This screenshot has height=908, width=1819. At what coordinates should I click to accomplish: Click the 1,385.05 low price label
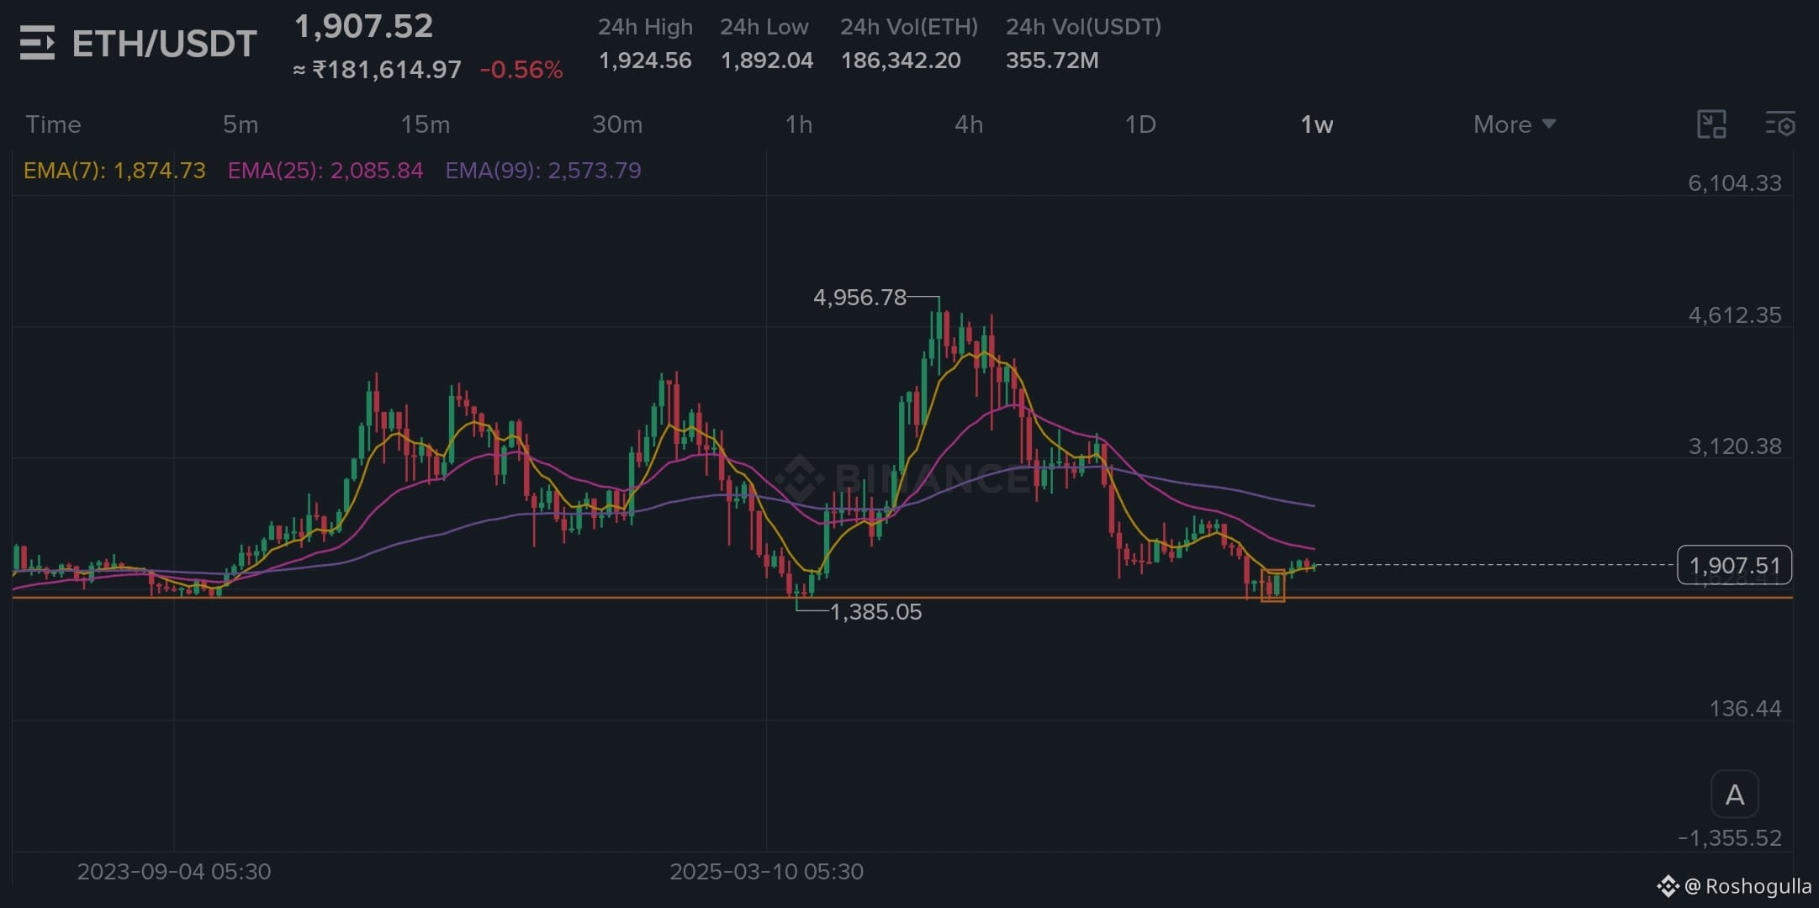875,612
